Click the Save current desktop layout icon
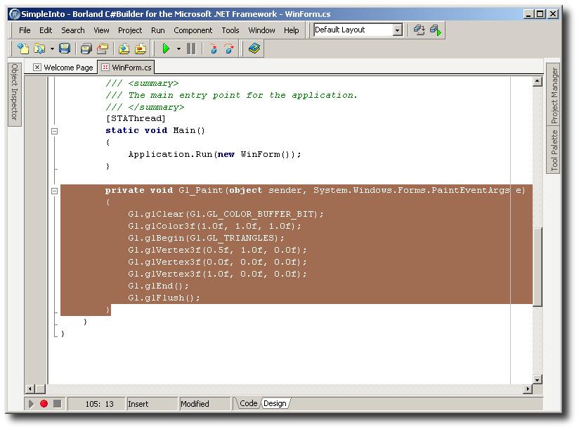Viewport: 579px width, 430px height. coord(419,30)
